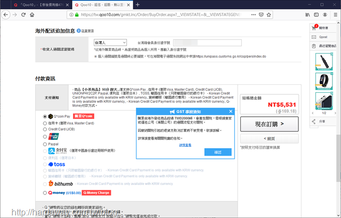Viewport: 341px width, 218px height.
Task: Select Credit Card (JCB) option
Action: 45,129
